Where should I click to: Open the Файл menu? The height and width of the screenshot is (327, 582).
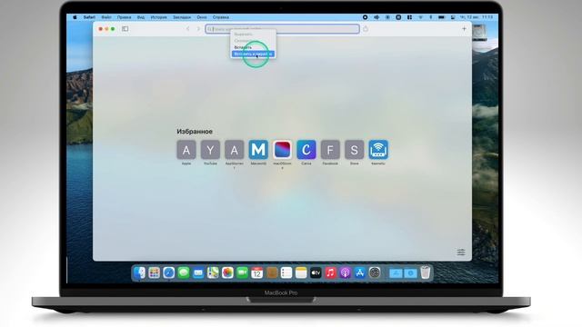tap(106, 17)
